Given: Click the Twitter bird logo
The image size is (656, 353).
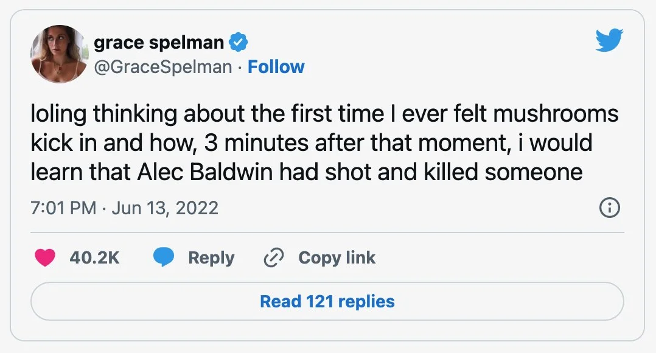Looking at the screenshot, I should tap(610, 41).
